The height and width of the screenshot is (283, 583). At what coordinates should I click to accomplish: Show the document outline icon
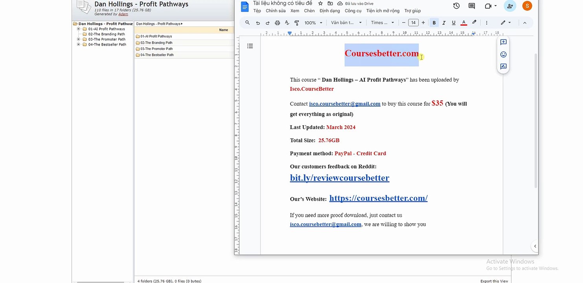tap(250, 46)
